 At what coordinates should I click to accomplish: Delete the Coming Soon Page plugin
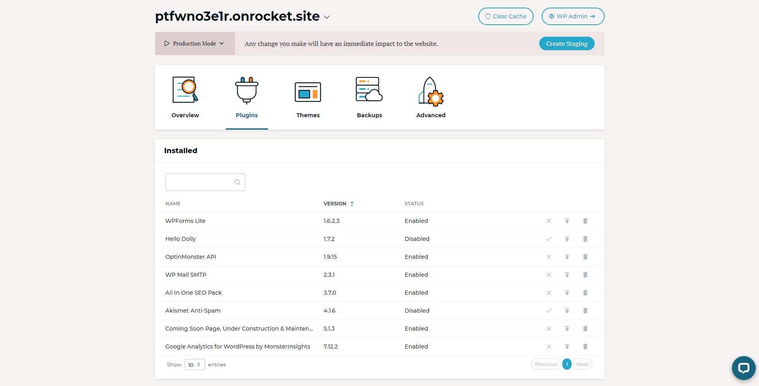(585, 329)
